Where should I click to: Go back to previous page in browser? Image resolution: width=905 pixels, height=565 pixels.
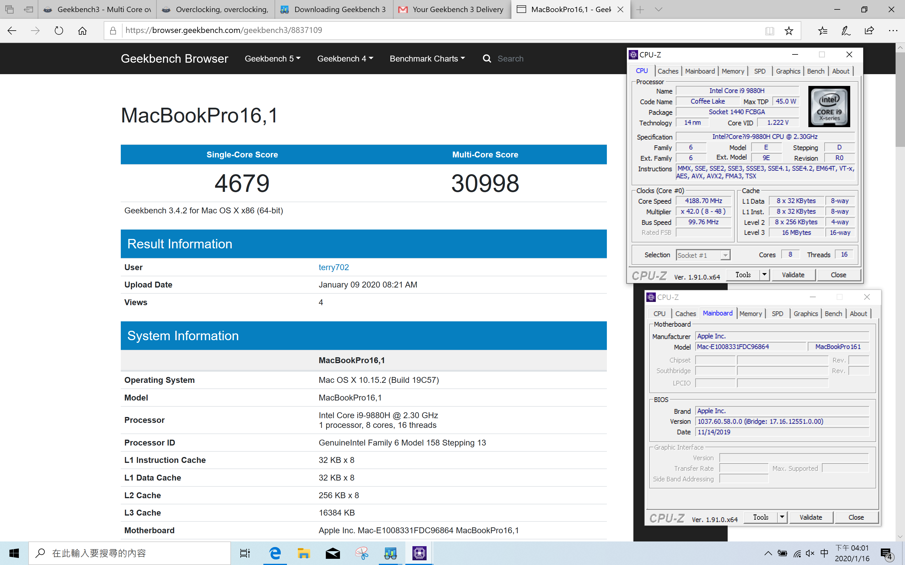[x=12, y=31]
